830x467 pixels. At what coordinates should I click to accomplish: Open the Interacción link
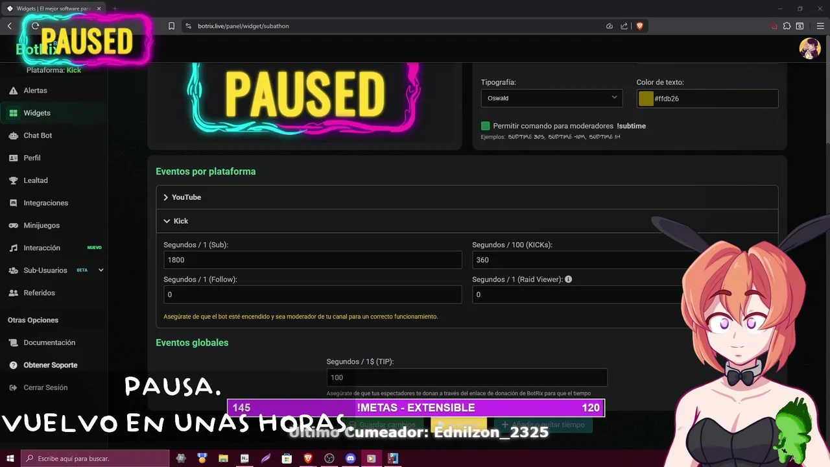pyautogui.click(x=41, y=248)
